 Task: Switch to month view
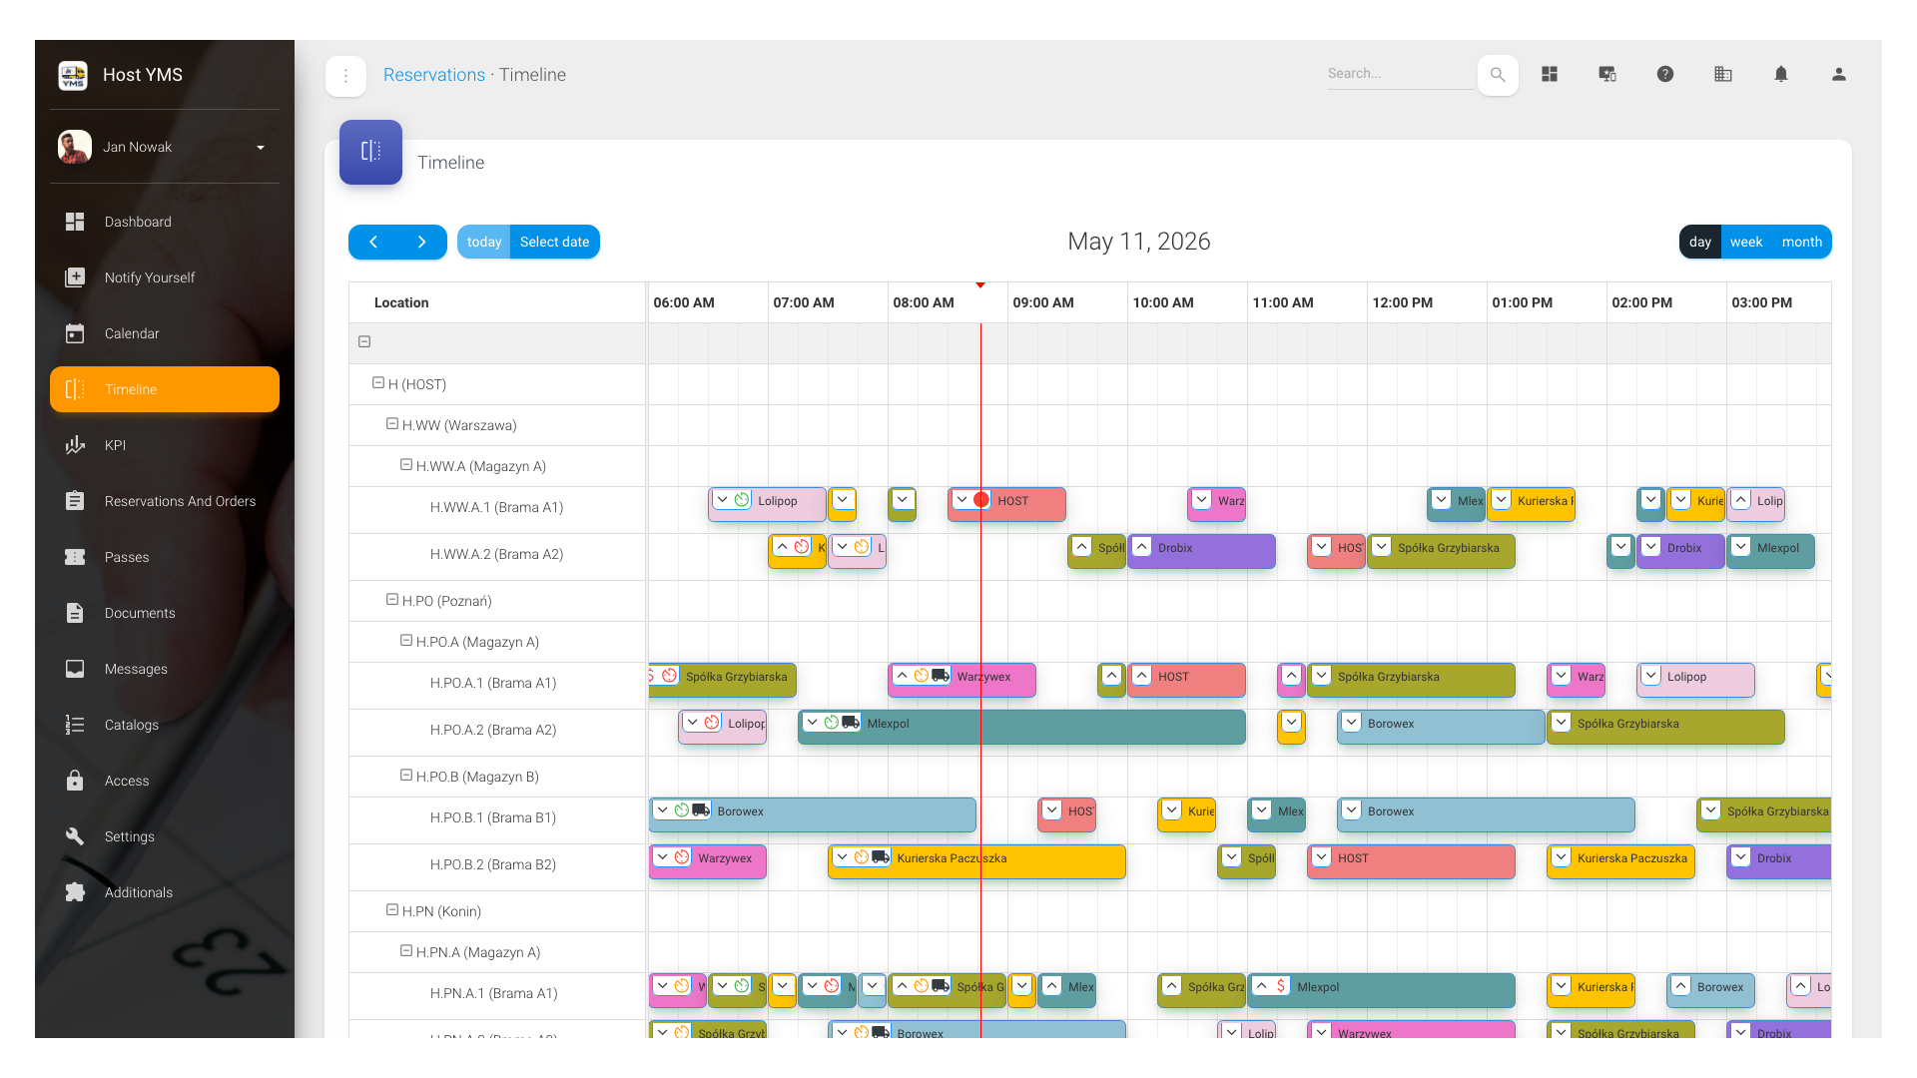click(1802, 242)
